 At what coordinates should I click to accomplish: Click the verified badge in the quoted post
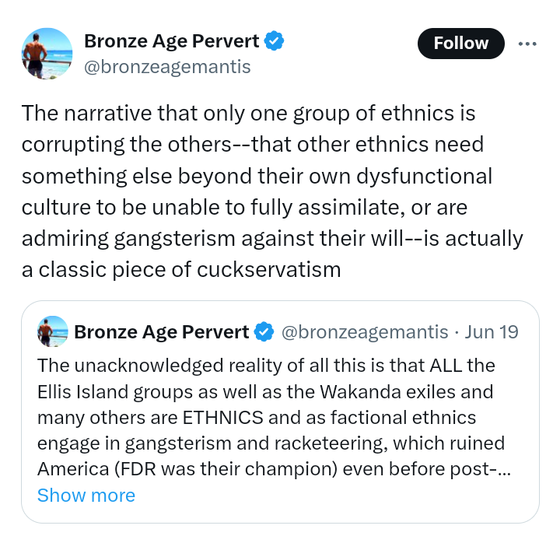click(264, 332)
